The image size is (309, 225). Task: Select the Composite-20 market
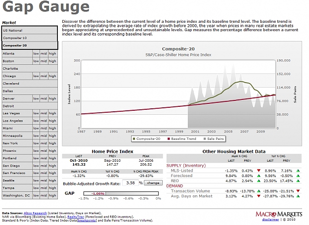pos(30,45)
